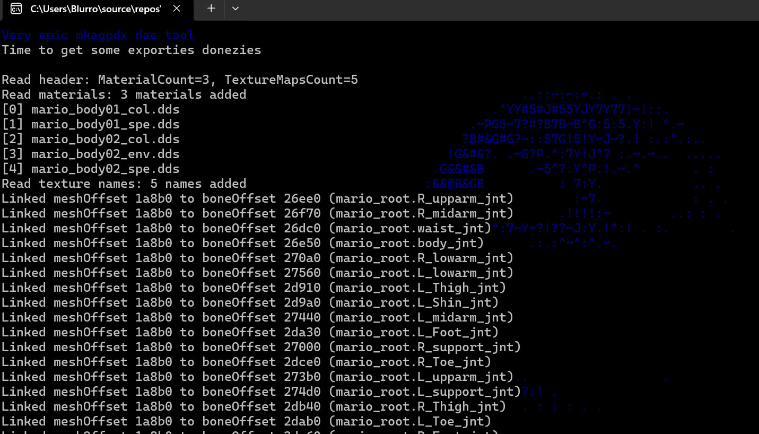
Task: Click the 'Read header: MaterialCount=3' line
Action: tap(180, 80)
